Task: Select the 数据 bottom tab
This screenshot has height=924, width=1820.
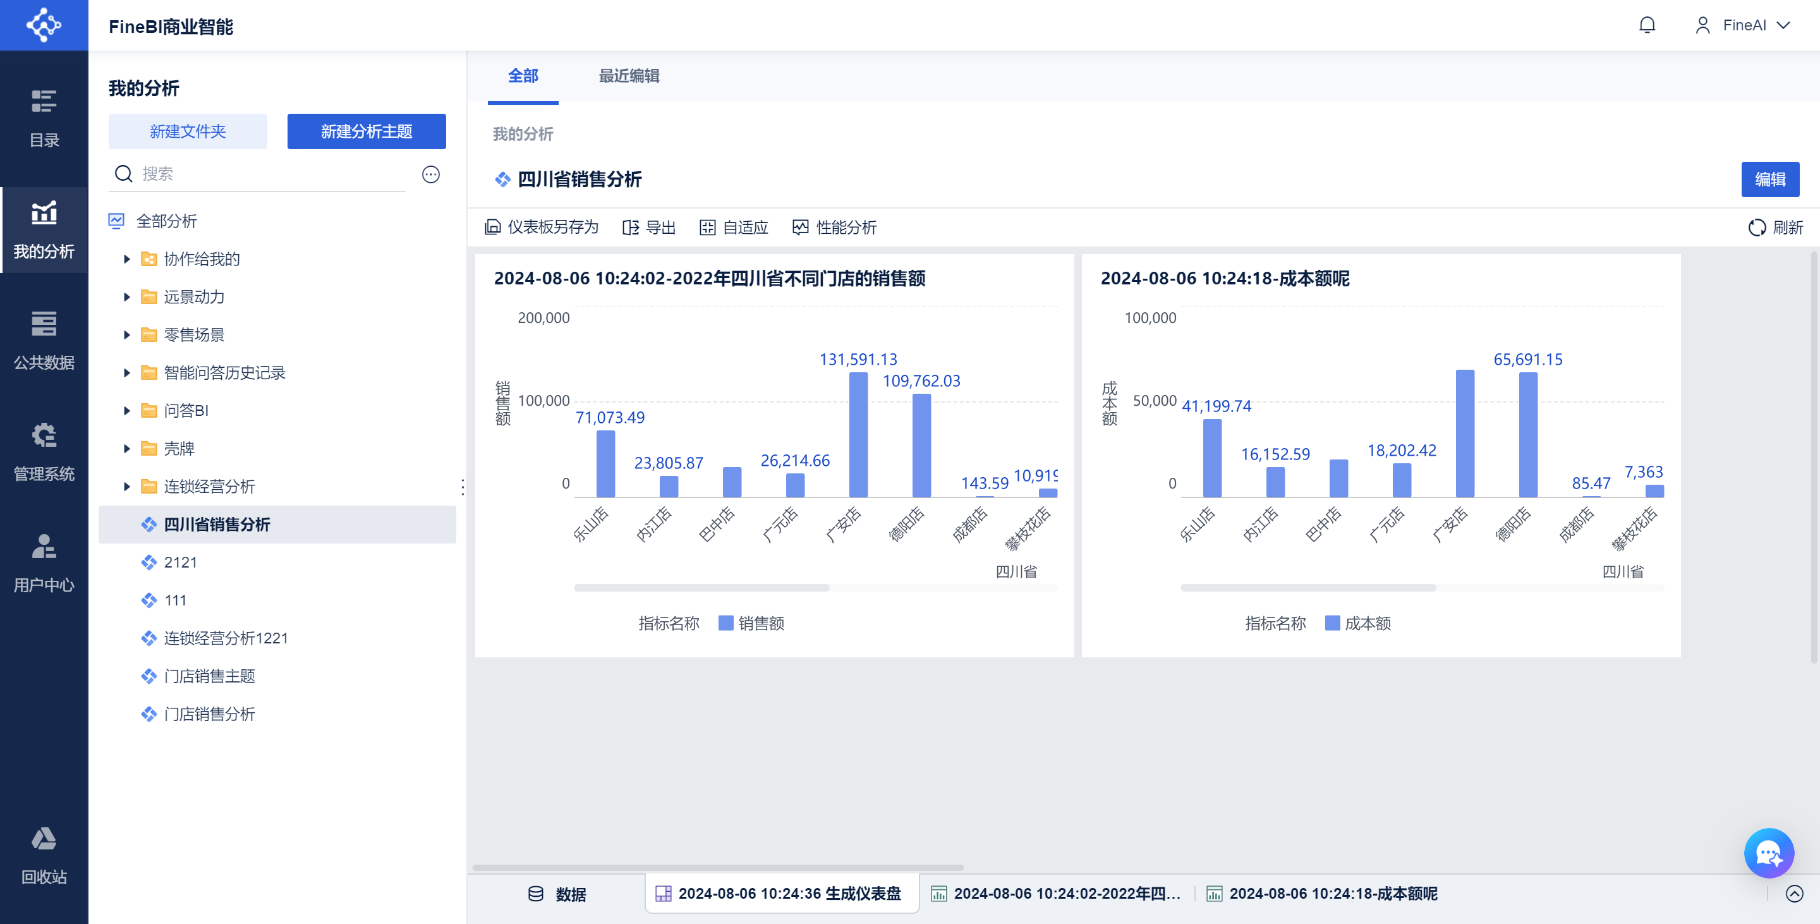Action: 557,894
